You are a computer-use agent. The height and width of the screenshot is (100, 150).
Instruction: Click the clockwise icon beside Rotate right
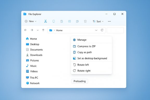coord(74,71)
